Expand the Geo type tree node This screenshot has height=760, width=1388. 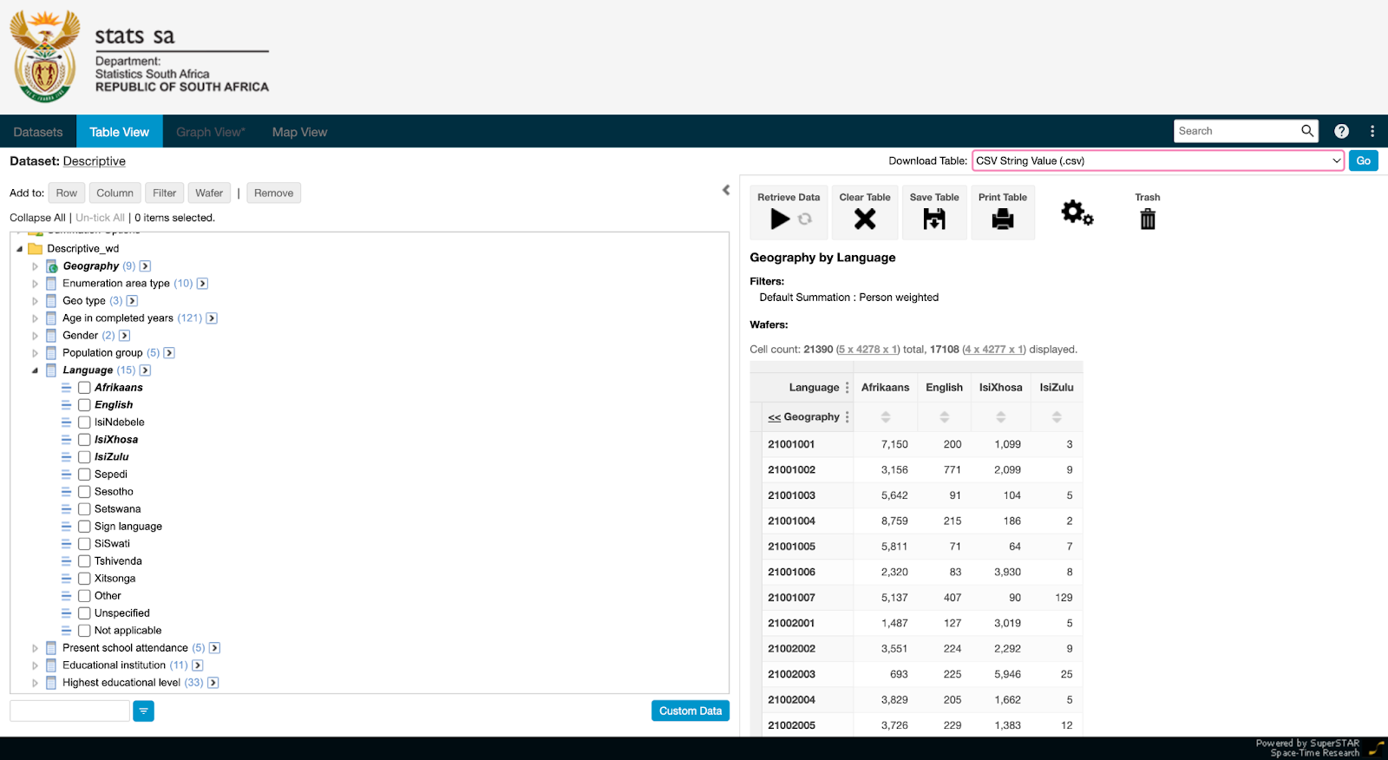(x=35, y=301)
